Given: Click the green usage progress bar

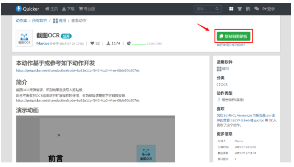Looking at the screenshot, I should (139, 44).
